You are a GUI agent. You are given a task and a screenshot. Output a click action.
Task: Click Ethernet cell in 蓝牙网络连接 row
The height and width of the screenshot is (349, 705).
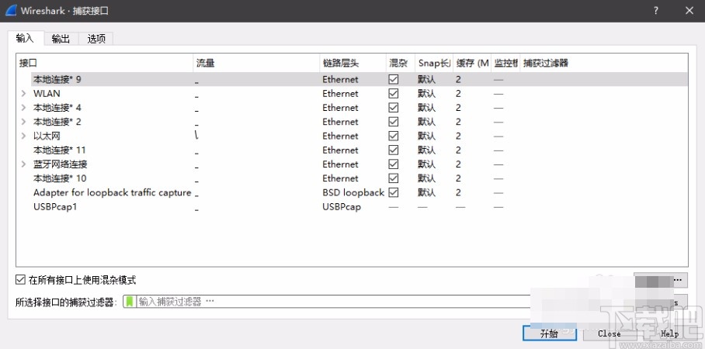click(340, 164)
